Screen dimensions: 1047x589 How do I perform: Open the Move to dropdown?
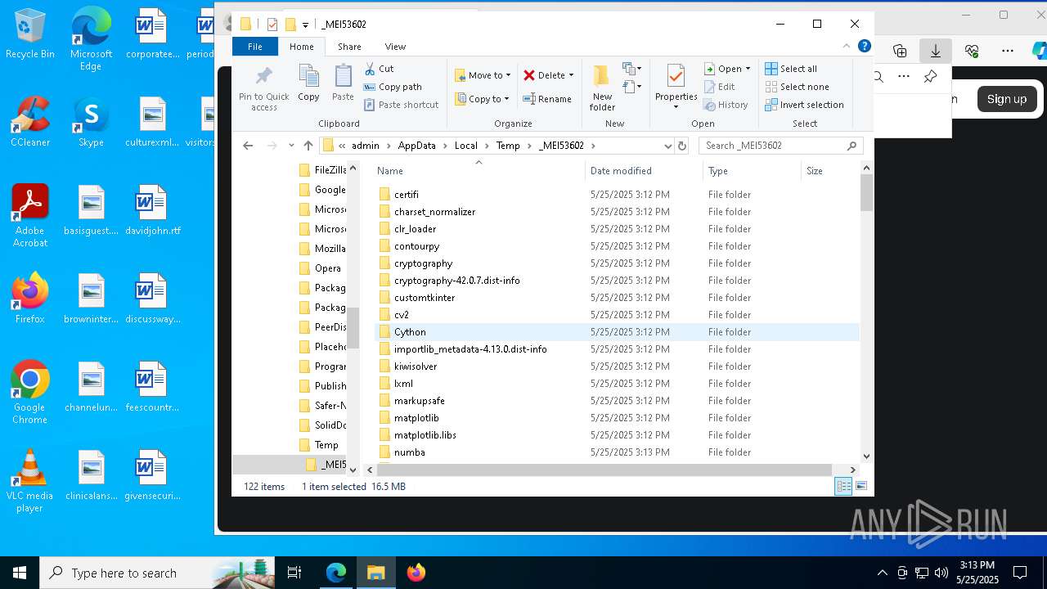click(483, 75)
